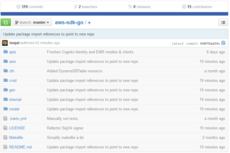Click '6 days ago' in apis row

pyautogui.click(x=216, y=52)
